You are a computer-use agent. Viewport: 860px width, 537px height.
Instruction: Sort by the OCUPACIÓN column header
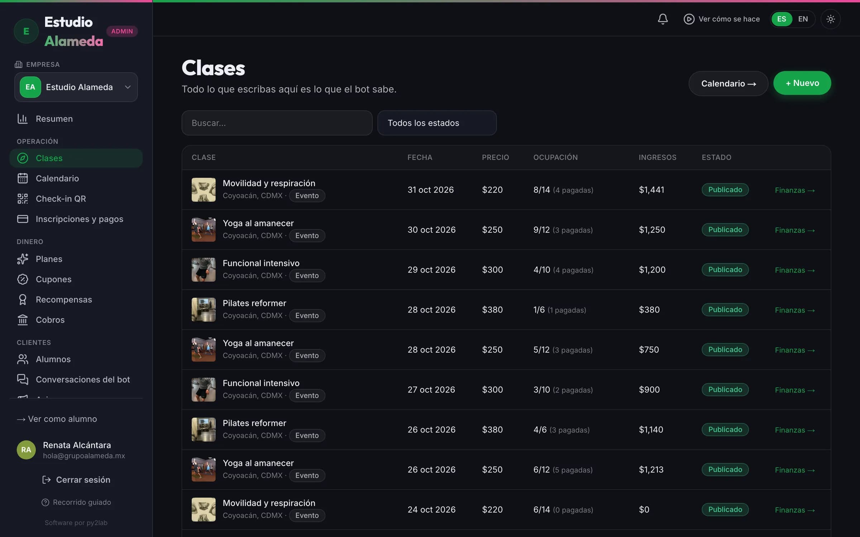pyautogui.click(x=555, y=158)
